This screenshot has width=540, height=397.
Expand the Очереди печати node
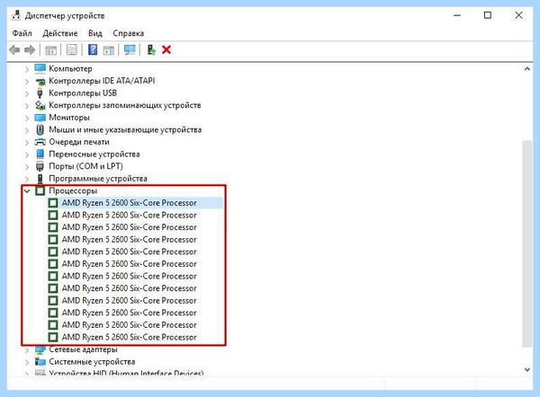[27, 142]
